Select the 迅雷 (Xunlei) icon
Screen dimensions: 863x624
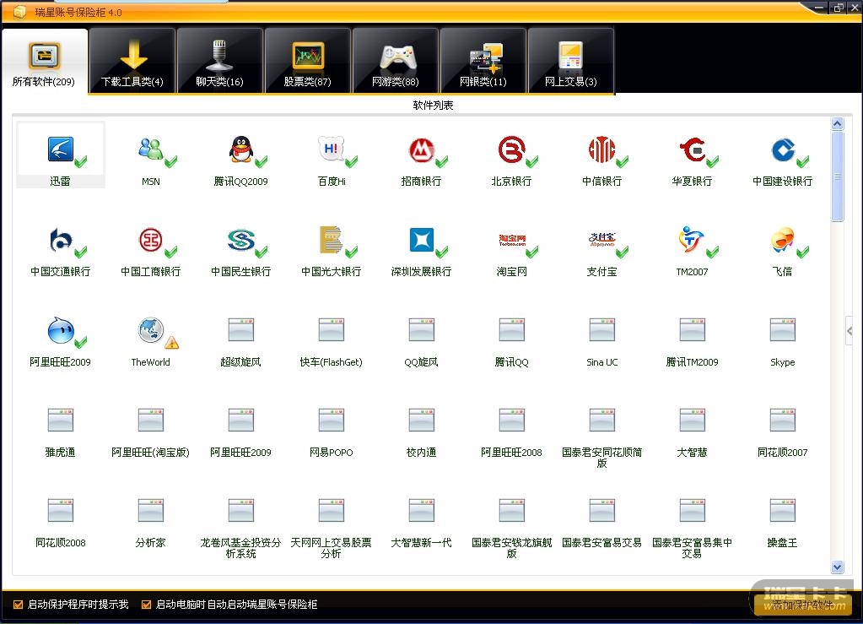click(61, 149)
